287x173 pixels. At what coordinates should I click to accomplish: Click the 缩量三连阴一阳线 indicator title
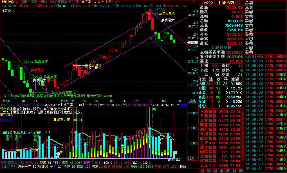pos(34,2)
